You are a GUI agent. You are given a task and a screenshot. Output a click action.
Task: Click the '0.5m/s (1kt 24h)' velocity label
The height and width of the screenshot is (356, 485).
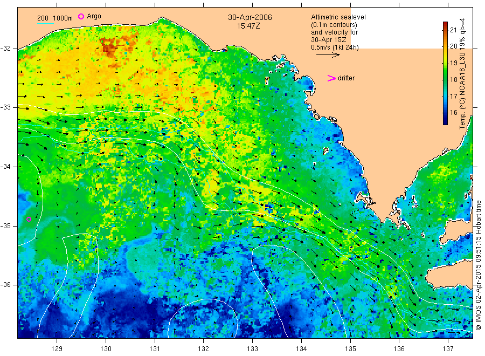[x=335, y=47]
